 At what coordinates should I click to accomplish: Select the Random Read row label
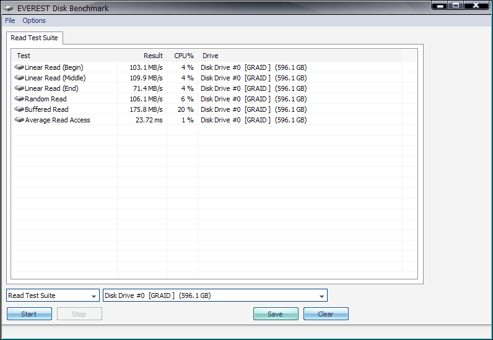(46, 99)
